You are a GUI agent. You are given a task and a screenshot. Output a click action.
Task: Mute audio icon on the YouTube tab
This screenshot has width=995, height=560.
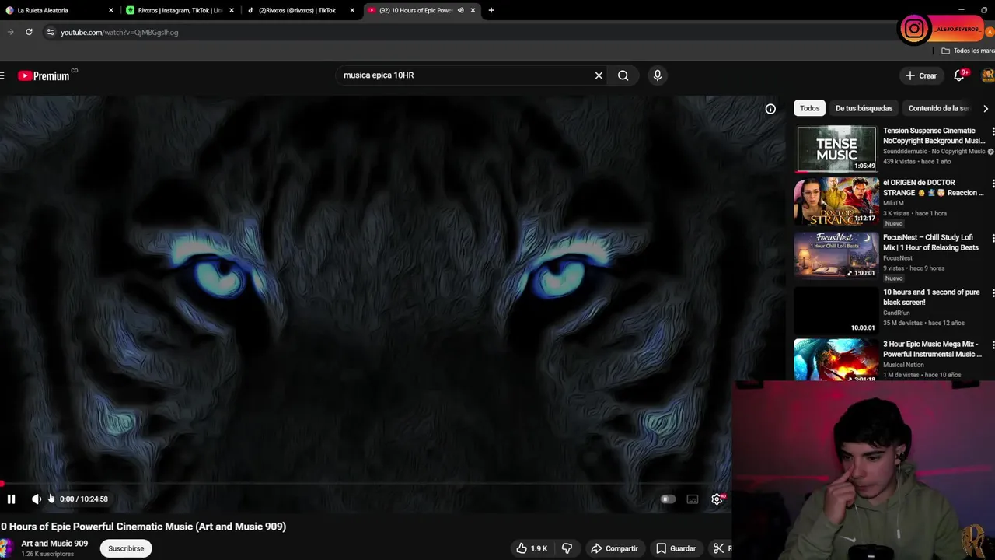(x=460, y=10)
